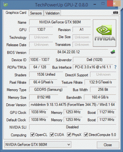
Task: Click the Subvendor value Dell (1028)
Action: [95, 60]
